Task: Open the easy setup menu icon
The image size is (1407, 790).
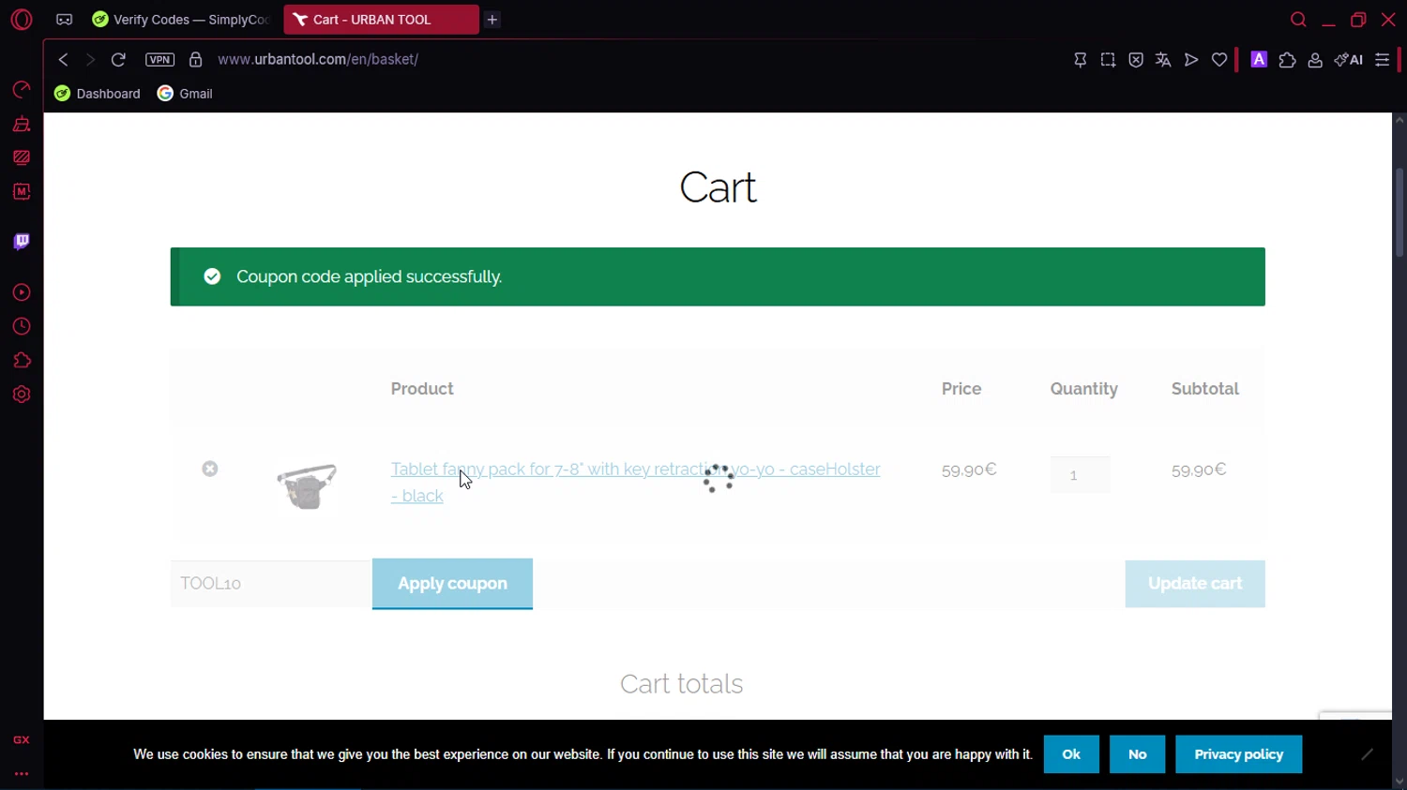Action: tap(1383, 60)
